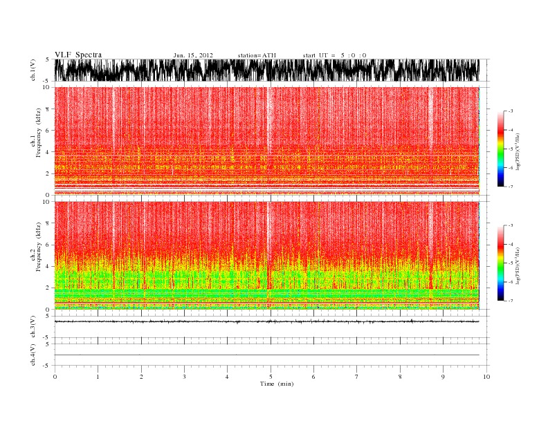Click the log(PSD) label beside ch.1 color bar
This screenshot has height=423, width=548.
(x=518, y=151)
